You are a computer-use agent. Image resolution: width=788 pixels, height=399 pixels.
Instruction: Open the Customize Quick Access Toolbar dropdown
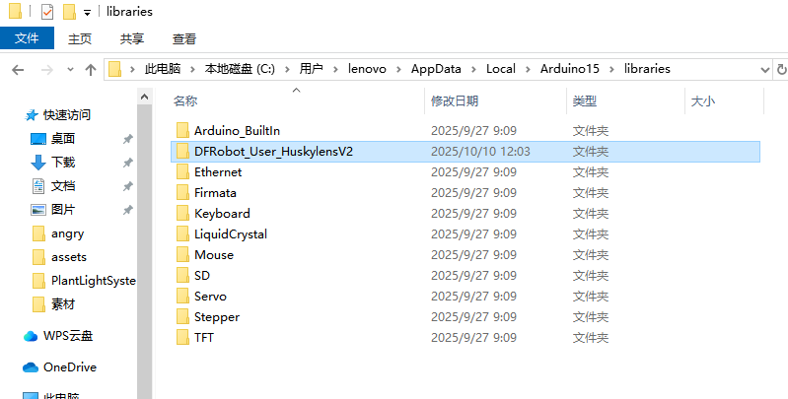[87, 13]
